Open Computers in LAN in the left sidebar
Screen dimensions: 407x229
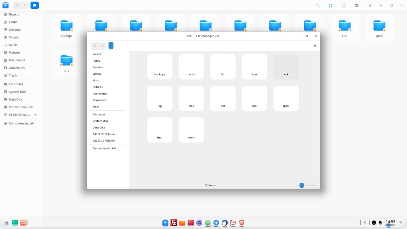(22, 123)
